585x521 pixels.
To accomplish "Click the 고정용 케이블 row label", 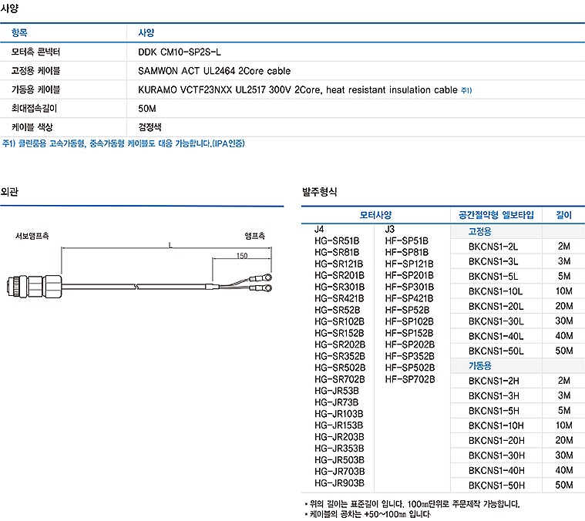I will [x=35, y=71].
